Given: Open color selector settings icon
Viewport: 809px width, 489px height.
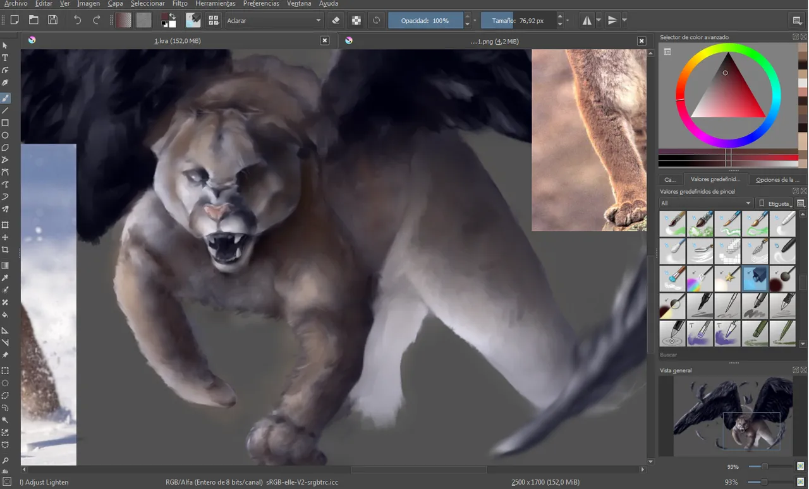Looking at the screenshot, I should coord(667,52).
